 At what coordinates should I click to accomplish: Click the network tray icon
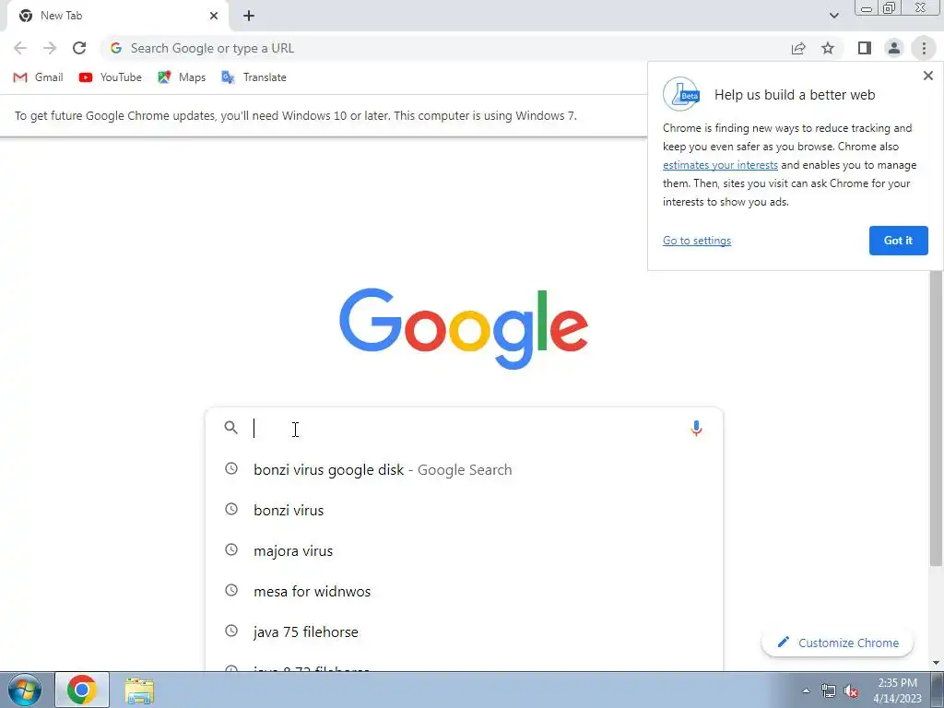829,691
